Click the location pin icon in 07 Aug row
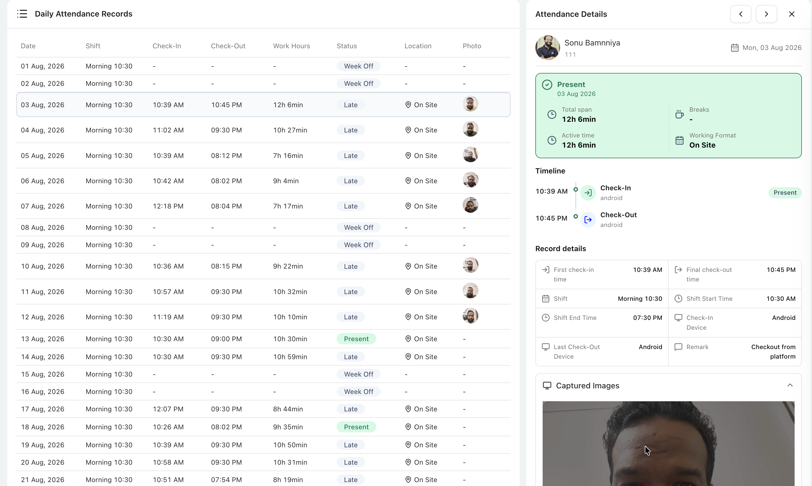This screenshot has width=812, height=486. pyautogui.click(x=408, y=206)
